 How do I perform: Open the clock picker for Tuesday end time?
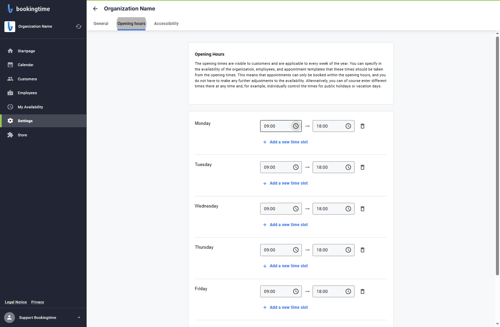(x=348, y=167)
